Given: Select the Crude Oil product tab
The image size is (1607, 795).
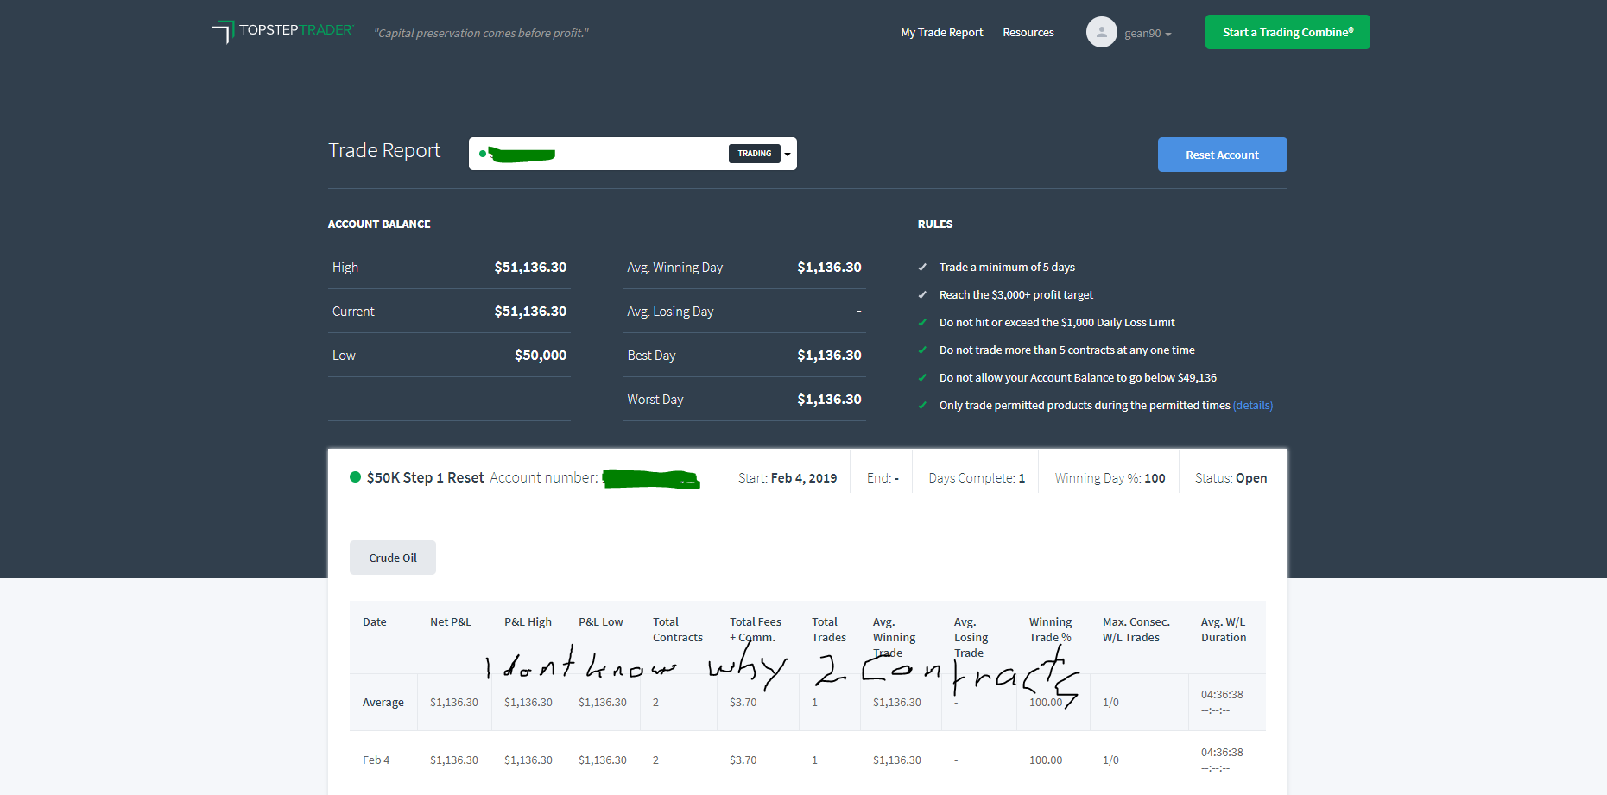Looking at the screenshot, I should click(393, 558).
